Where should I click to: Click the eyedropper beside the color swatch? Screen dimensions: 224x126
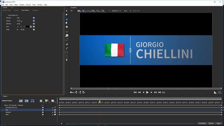[x=31, y=27]
